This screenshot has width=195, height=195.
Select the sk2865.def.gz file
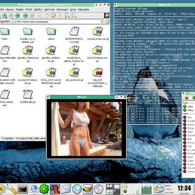click(28, 97)
